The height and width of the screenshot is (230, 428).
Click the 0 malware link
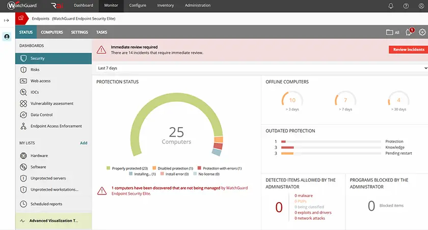tap(304, 196)
